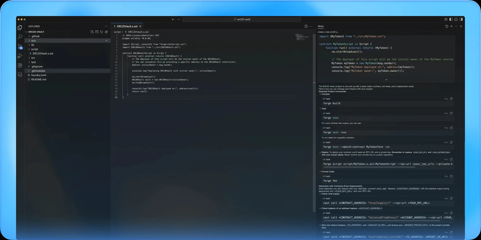481x240 pixels.
Task: Show Nora chat history
Action: (446, 26)
